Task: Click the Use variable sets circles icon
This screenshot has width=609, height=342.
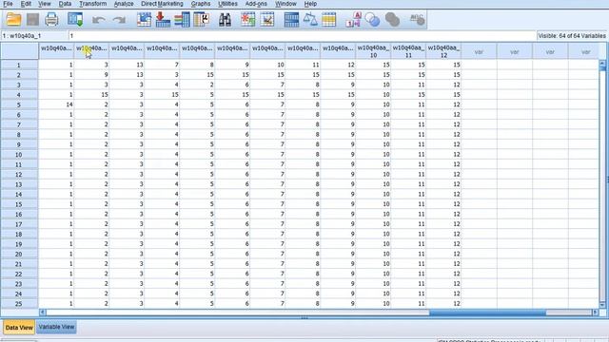Action: (372, 19)
